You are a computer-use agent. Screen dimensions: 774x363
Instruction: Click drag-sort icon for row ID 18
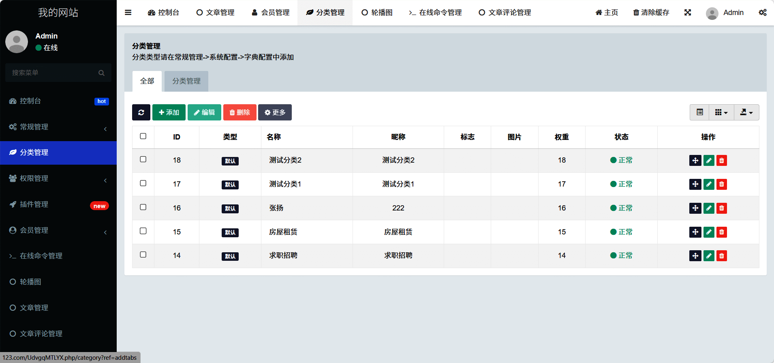[695, 161]
